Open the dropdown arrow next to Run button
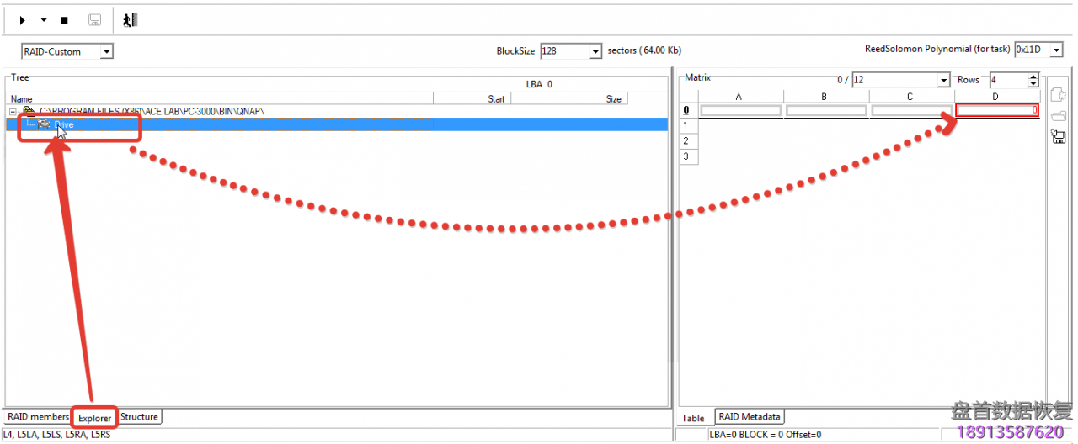Viewport: 1078px width, 444px height. pyautogui.click(x=43, y=20)
